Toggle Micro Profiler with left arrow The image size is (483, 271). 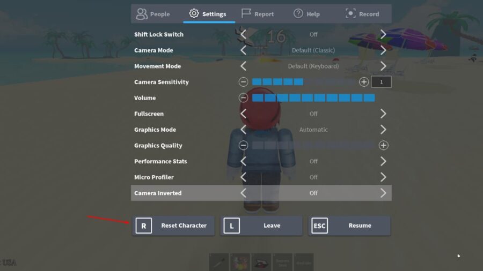coord(243,177)
